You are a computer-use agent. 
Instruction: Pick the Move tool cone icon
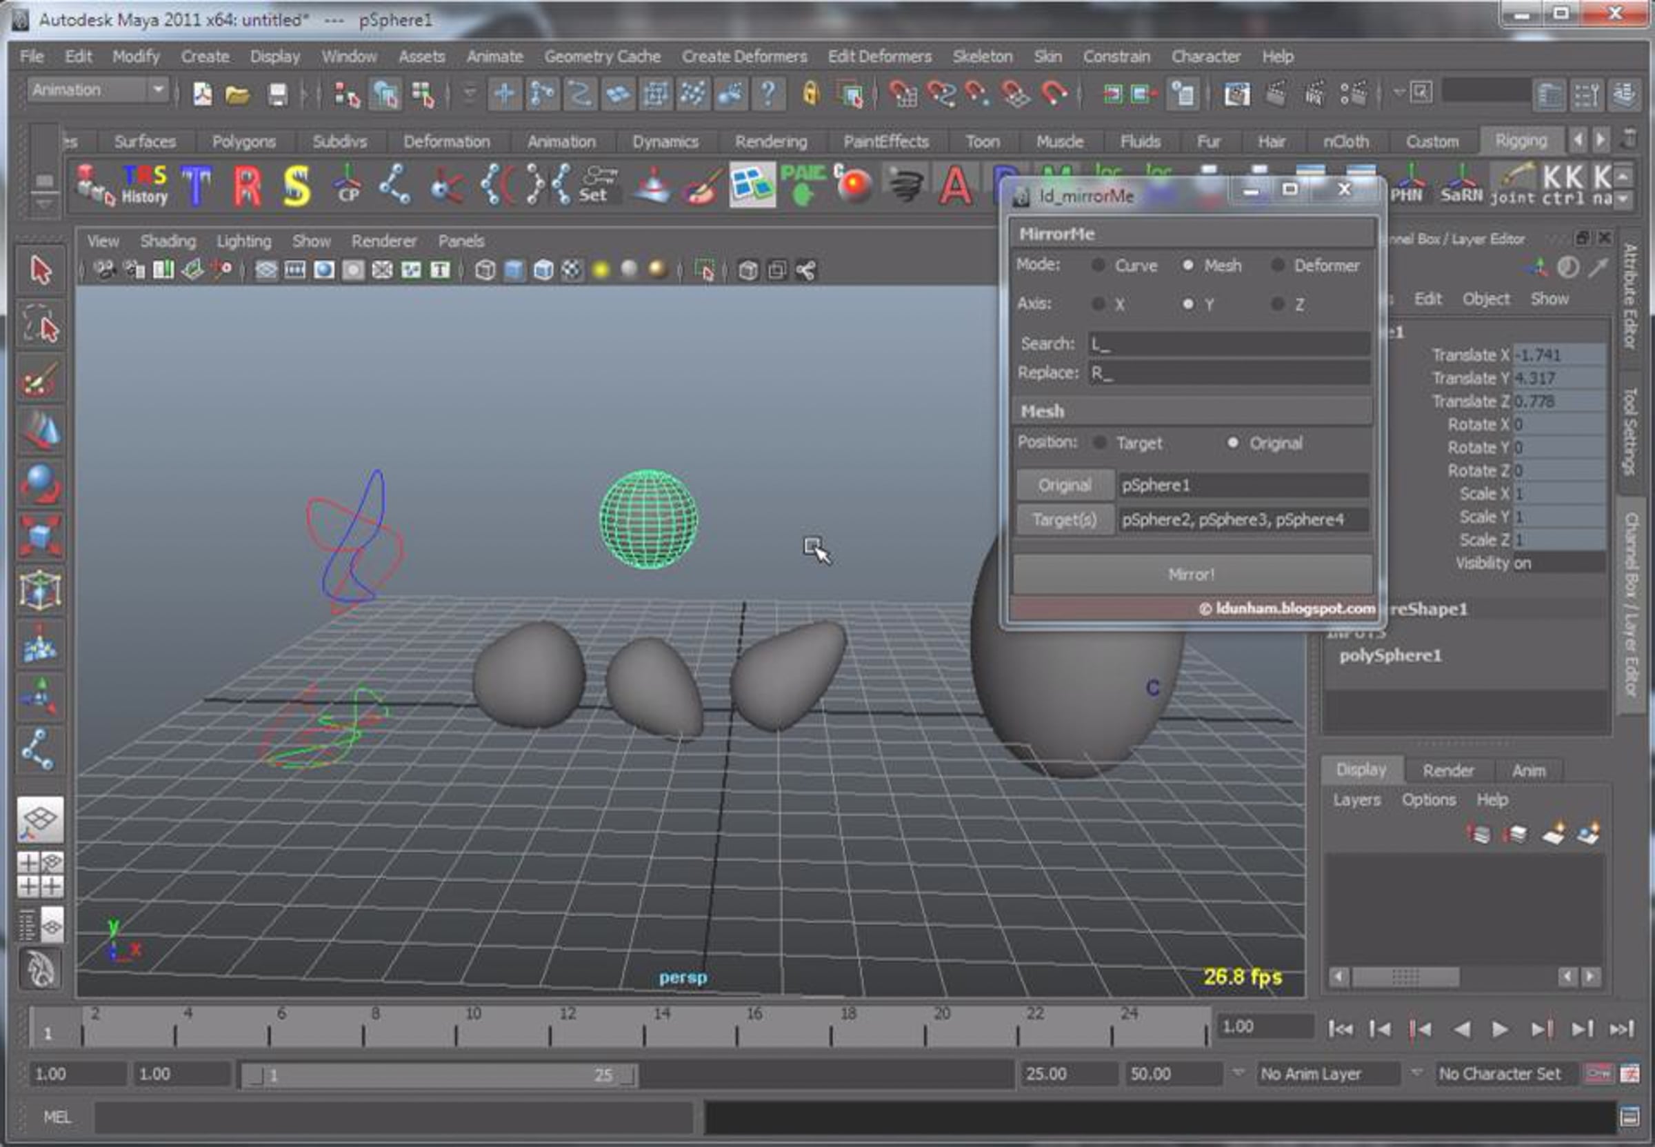tap(40, 431)
